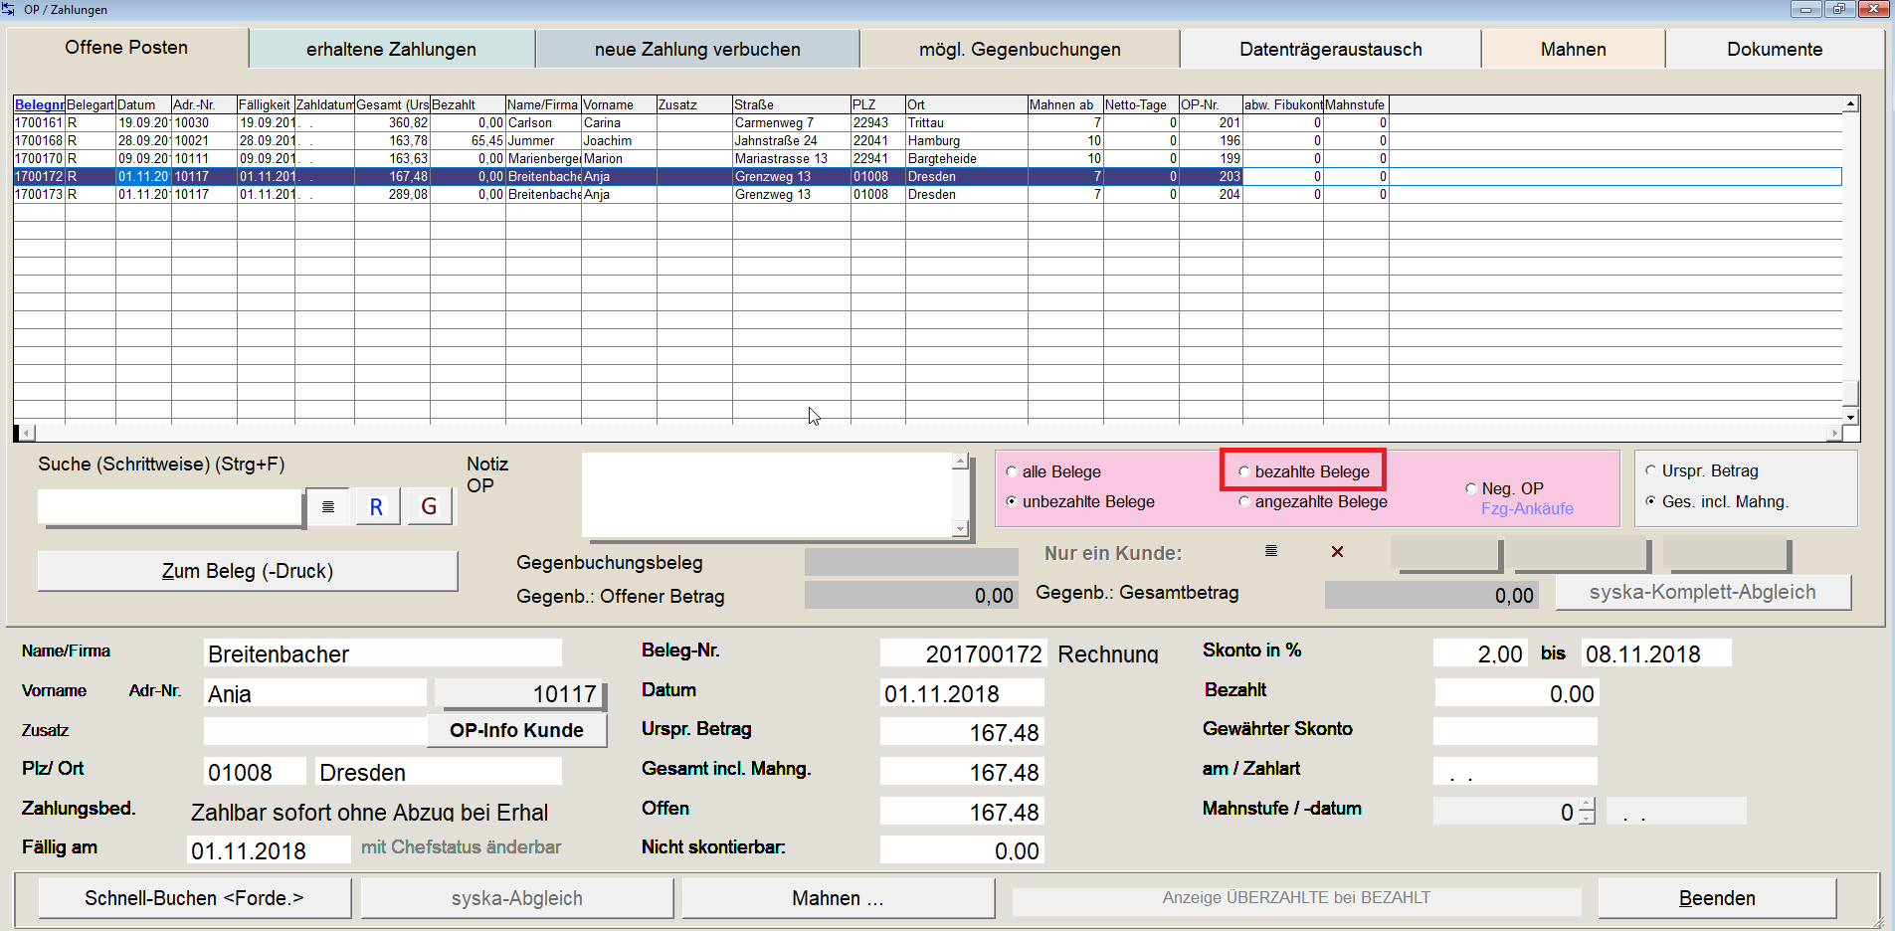Open the Offene Posten tab
1895x931 pixels.
(x=126, y=48)
